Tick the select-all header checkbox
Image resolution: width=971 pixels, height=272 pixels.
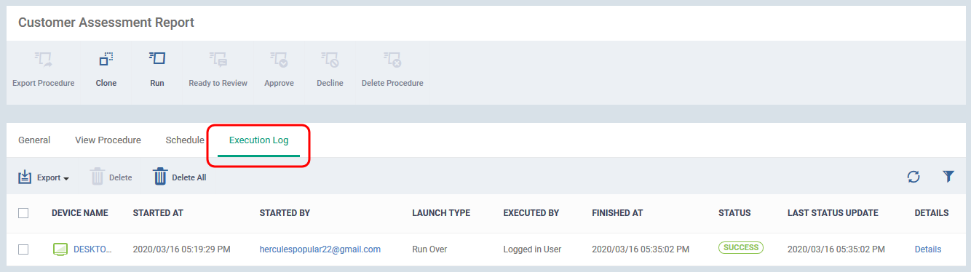[23, 213]
